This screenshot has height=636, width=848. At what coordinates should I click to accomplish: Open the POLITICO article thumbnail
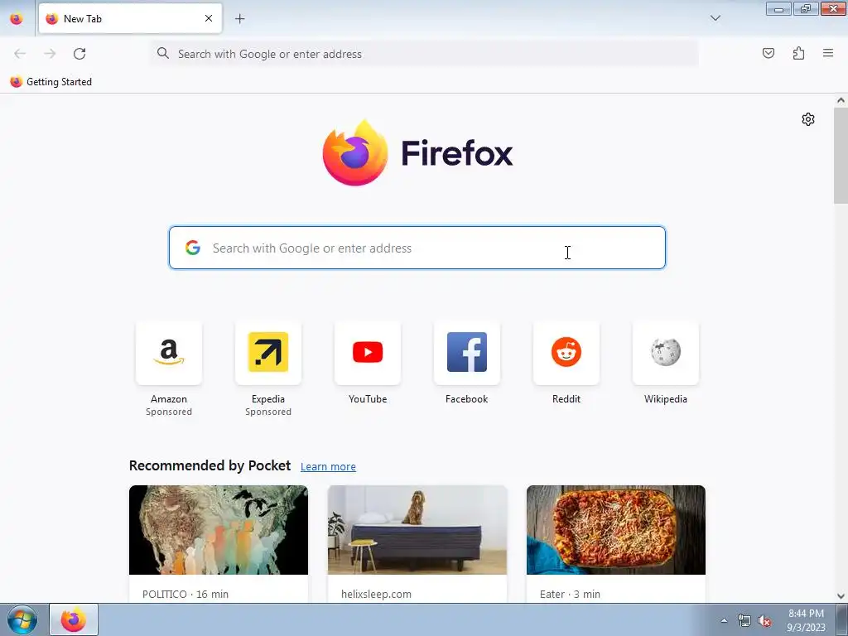[x=219, y=530]
